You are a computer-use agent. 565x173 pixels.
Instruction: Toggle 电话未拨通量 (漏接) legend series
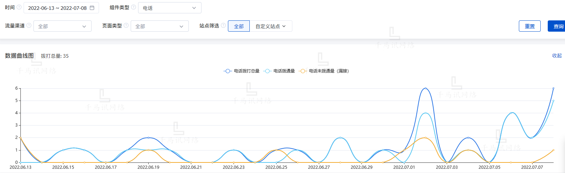coord(324,71)
